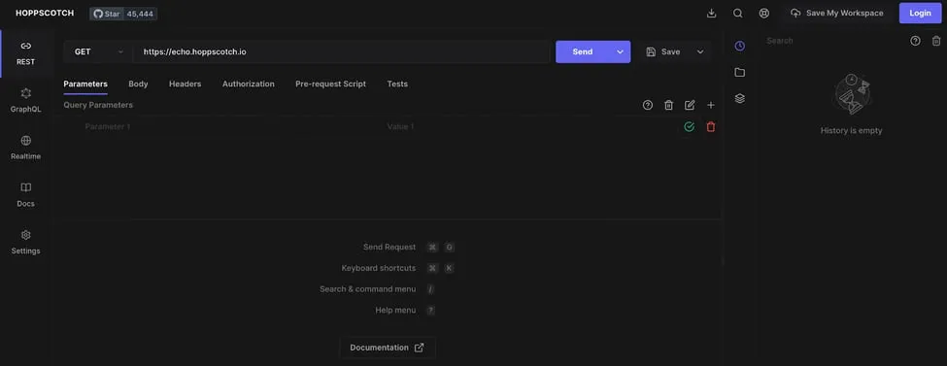Switch to the Pre-request Script tab

pyautogui.click(x=330, y=83)
